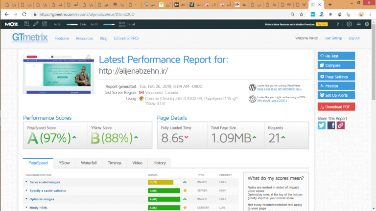Click the Optimize images grade bar

pos(164,199)
